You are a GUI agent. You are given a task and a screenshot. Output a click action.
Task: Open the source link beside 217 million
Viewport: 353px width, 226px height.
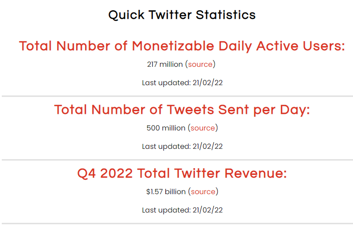(x=200, y=65)
